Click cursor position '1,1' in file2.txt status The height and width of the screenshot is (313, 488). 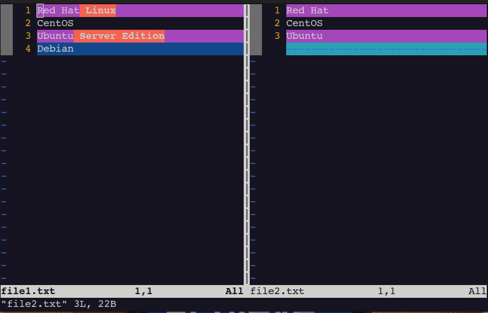(387, 291)
